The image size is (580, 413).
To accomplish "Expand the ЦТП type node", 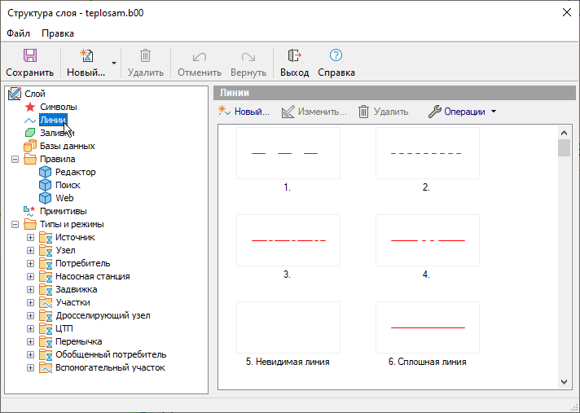I will tap(31, 328).
